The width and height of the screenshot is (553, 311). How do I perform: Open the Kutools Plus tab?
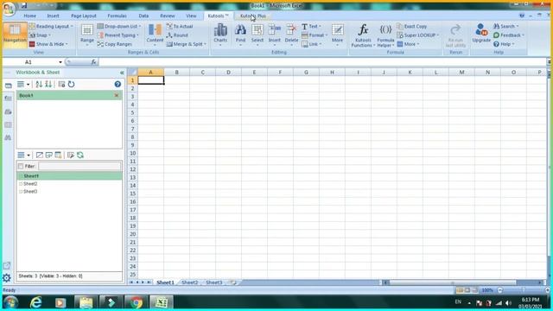coord(253,16)
